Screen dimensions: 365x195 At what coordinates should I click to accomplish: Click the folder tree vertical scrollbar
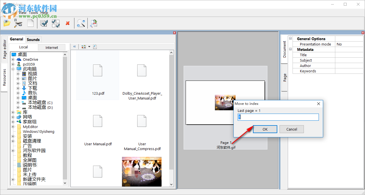click(x=65, y=119)
